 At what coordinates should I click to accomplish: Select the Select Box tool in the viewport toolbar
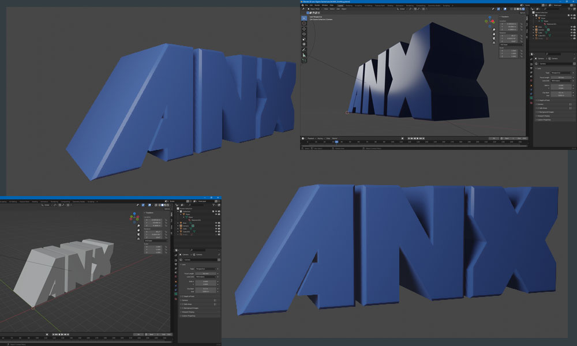[304, 18]
